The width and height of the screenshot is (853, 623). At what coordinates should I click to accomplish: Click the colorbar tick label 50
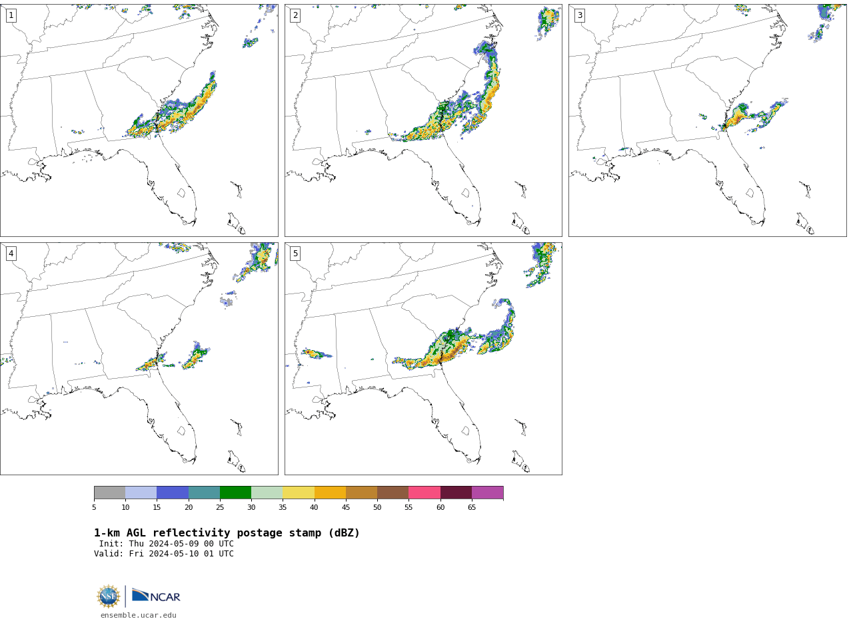377,508
